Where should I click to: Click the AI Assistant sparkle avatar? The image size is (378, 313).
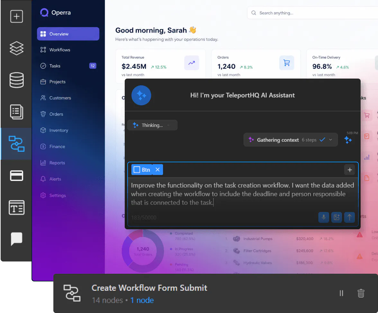tap(141, 95)
